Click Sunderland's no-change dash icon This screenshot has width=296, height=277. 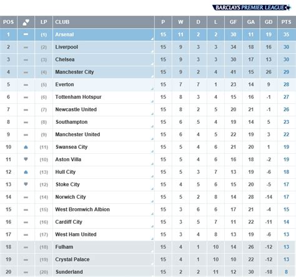pos(26,272)
